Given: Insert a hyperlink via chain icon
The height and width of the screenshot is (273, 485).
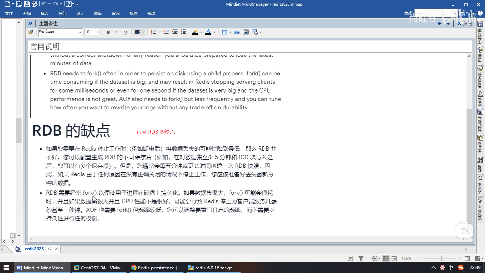Looking at the screenshot, I should coord(237,32).
